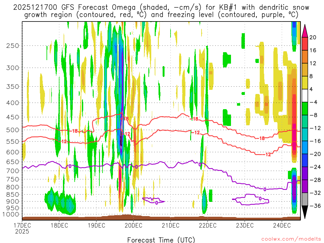Click the chart title starting with 2025121700 GFS Forecast
The image size is (324, 243).
(x=161, y=11)
